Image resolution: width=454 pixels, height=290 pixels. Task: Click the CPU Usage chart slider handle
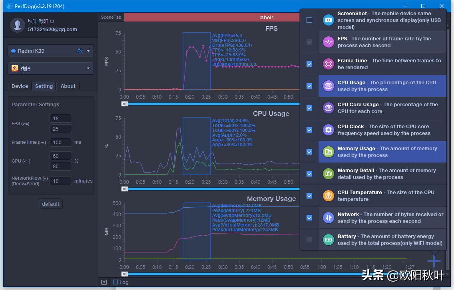125,189
